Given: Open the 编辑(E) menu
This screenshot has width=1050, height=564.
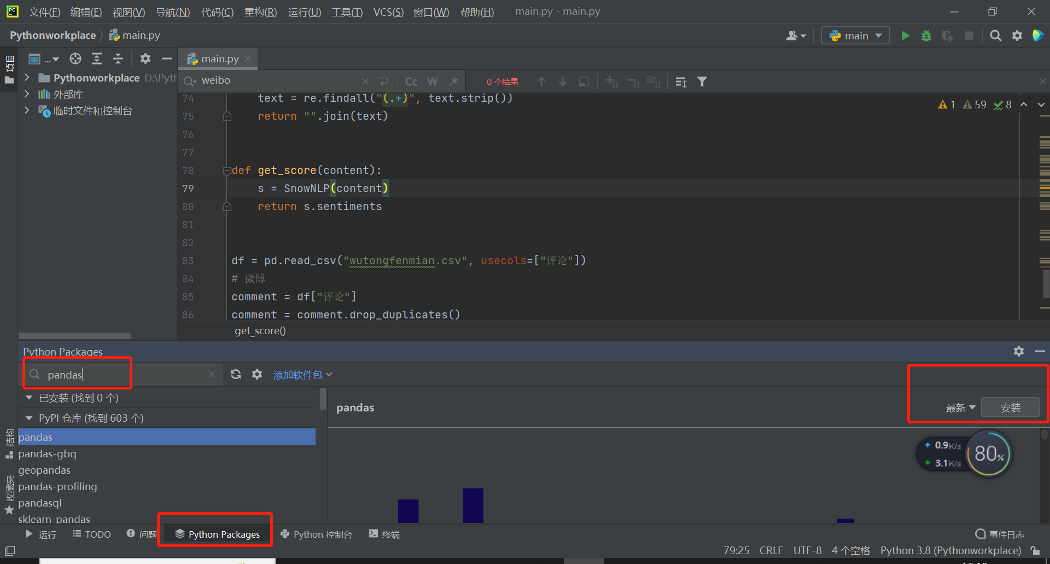Looking at the screenshot, I should point(86,11).
